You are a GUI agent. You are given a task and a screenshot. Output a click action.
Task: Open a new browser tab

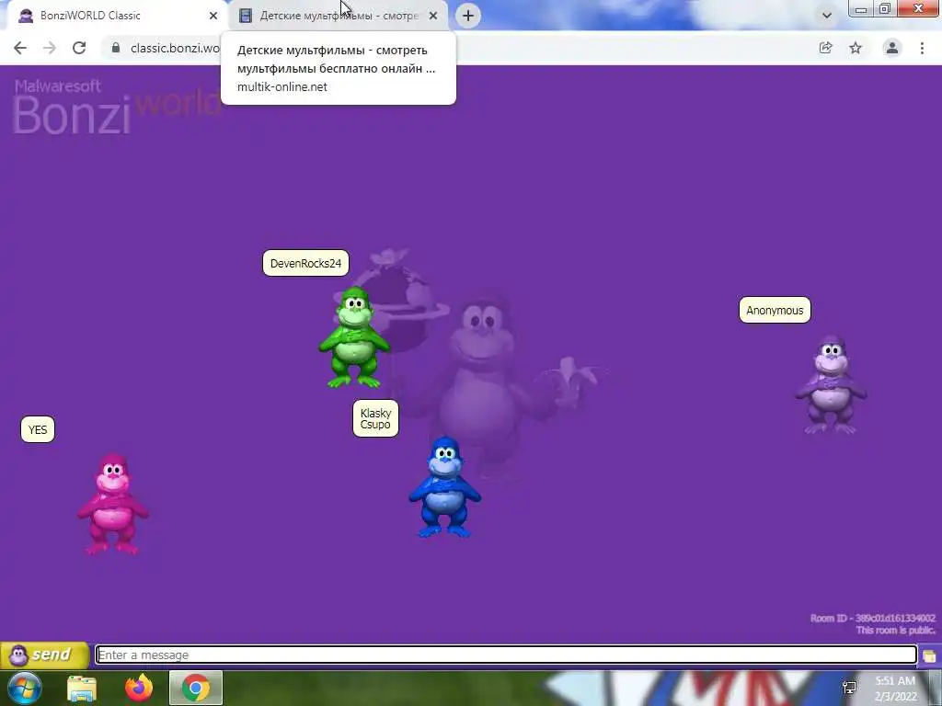point(468,16)
